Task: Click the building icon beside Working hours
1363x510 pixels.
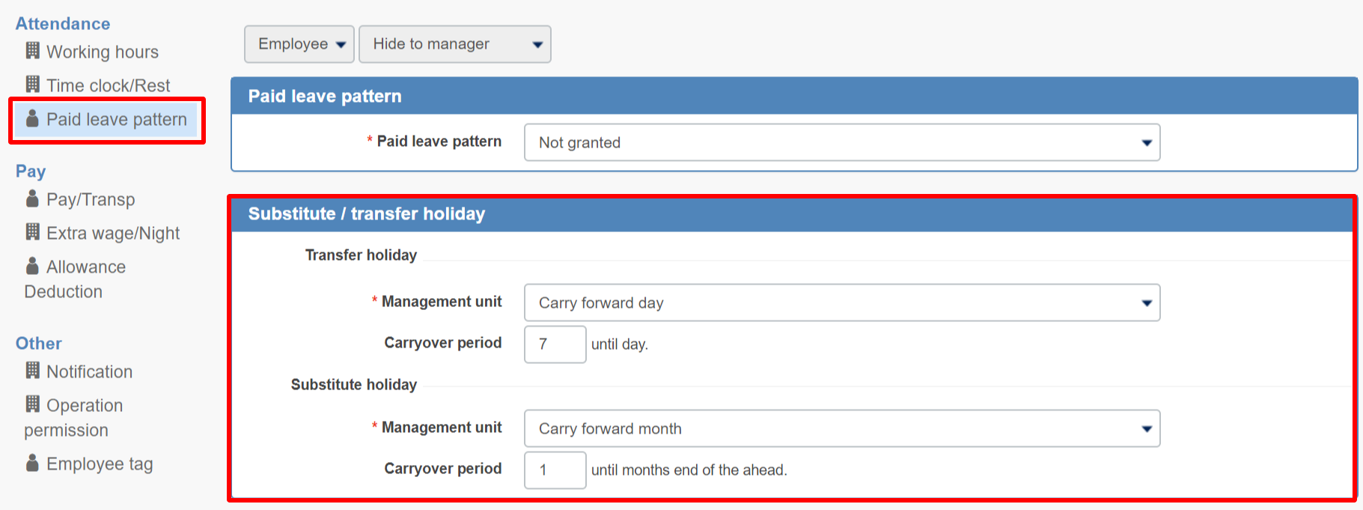Action: point(33,51)
